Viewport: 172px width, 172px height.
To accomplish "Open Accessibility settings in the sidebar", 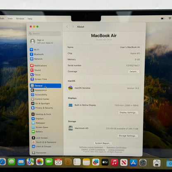I will [39, 95].
